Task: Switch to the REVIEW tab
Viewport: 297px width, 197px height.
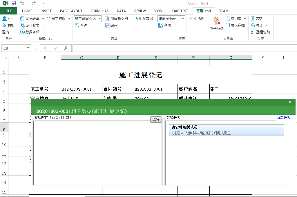Action: 140,11
